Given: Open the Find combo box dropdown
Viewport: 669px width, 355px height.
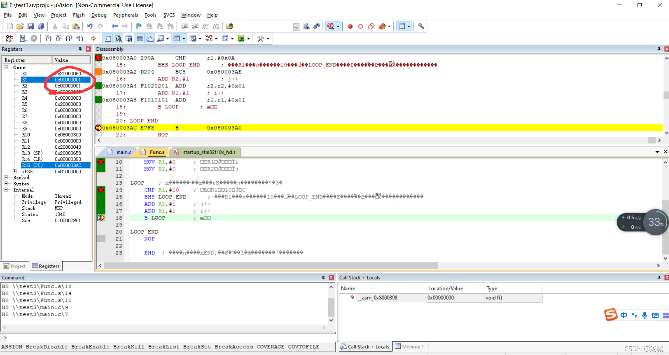Looking at the screenshot, I should pos(296,27).
